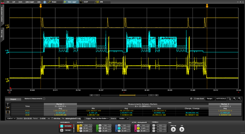Browse for data log file button
The image size is (245, 134).
coord(83,119)
